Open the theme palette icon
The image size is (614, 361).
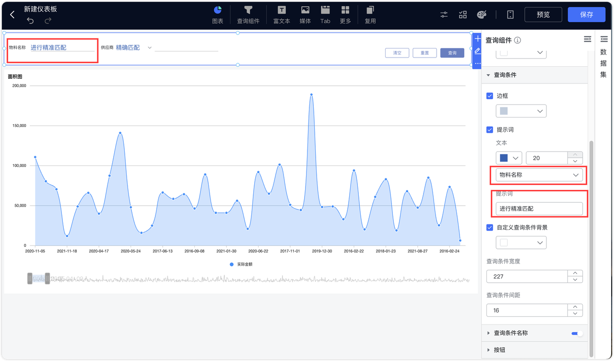(482, 15)
